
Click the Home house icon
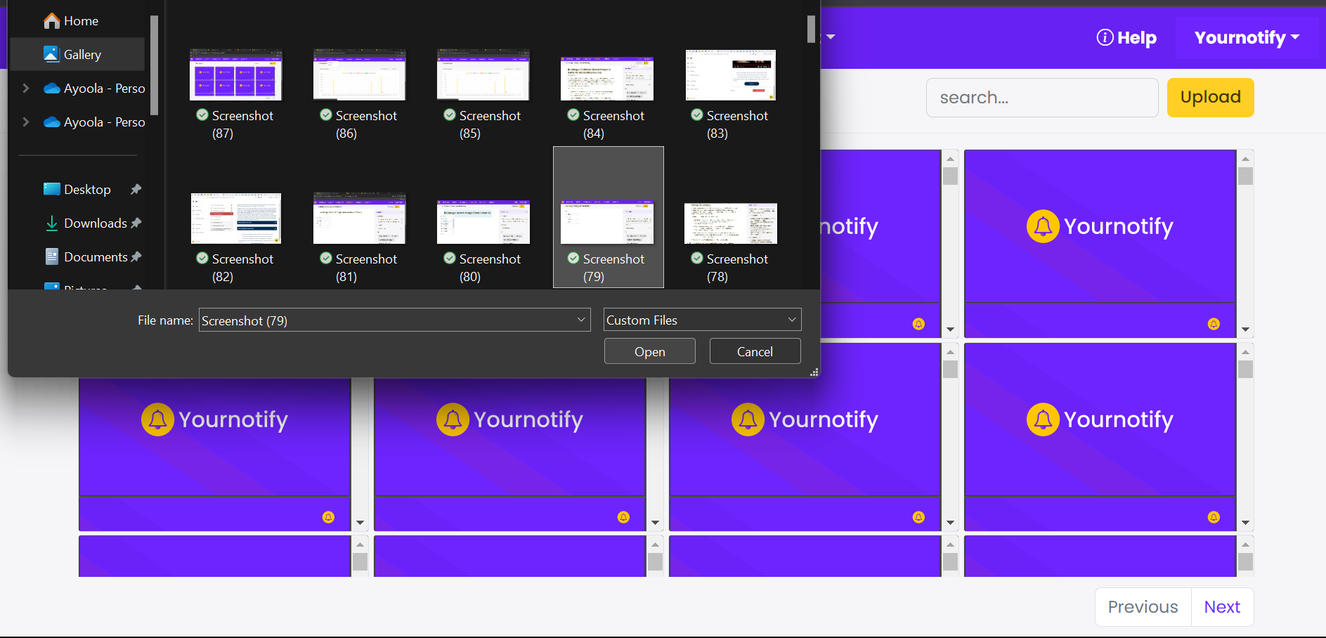(51, 21)
